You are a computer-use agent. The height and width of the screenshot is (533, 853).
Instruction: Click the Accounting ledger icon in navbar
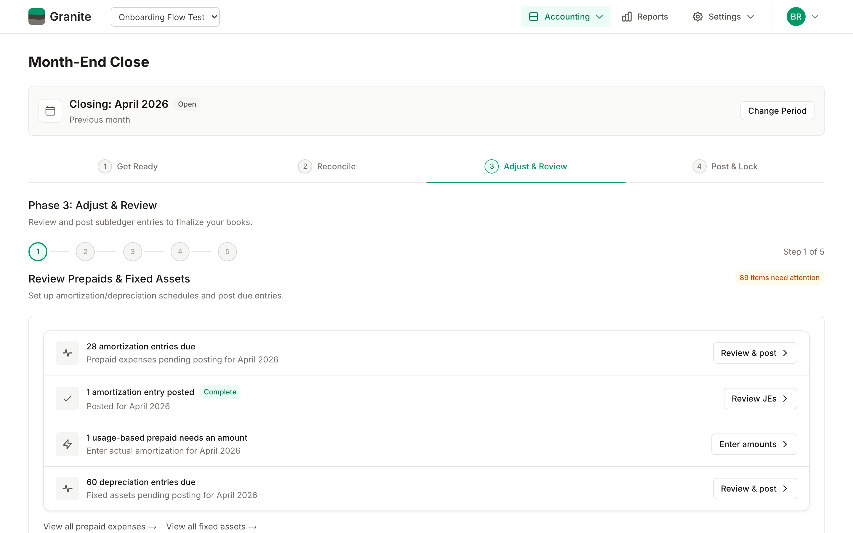pos(534,17)
